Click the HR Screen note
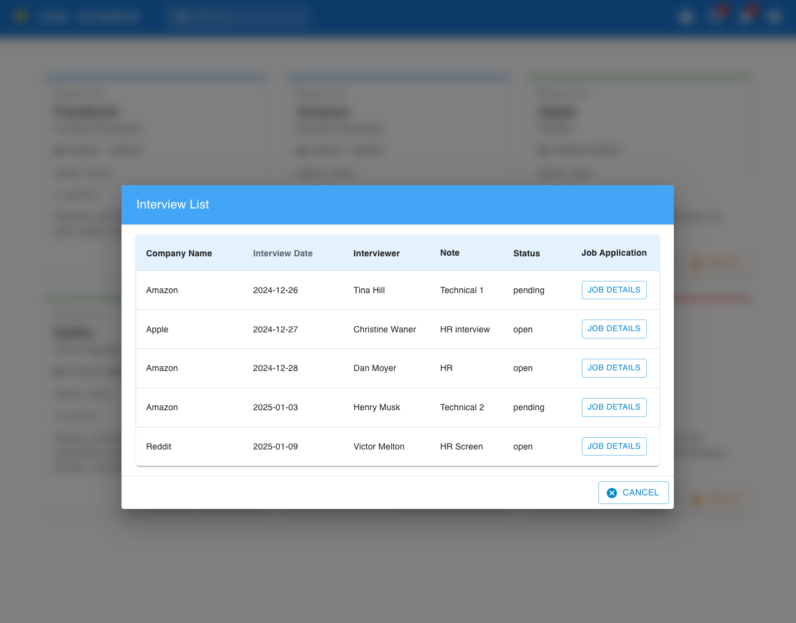 (x=462, y=446)
